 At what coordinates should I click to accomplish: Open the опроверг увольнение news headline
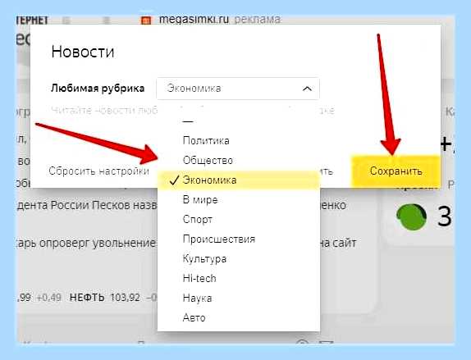[x=87, y=243]
